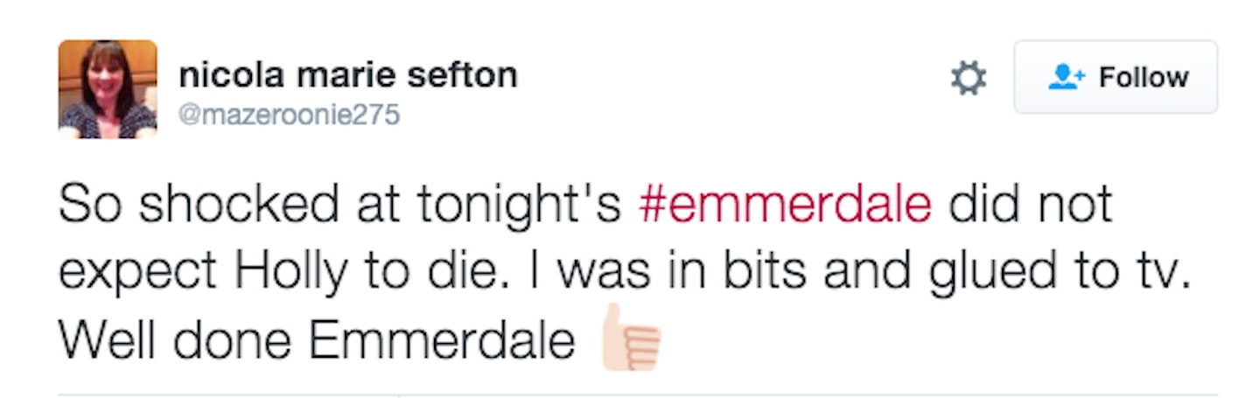Open nicola marie sefton's profile picture

[x=108, y=88]
